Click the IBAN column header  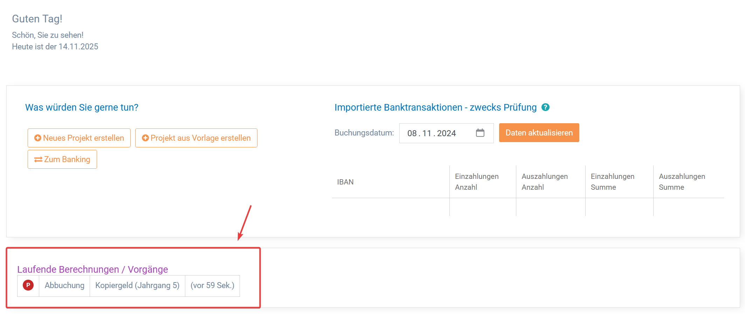345,182
